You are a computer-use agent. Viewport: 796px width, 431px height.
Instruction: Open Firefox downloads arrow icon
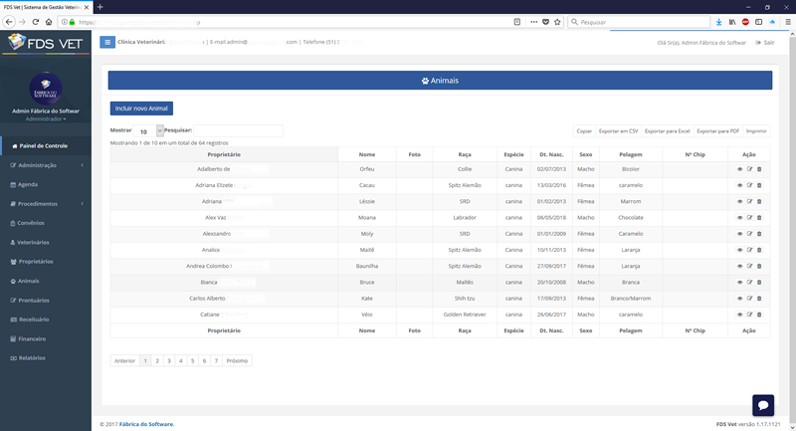click(718, 21)
